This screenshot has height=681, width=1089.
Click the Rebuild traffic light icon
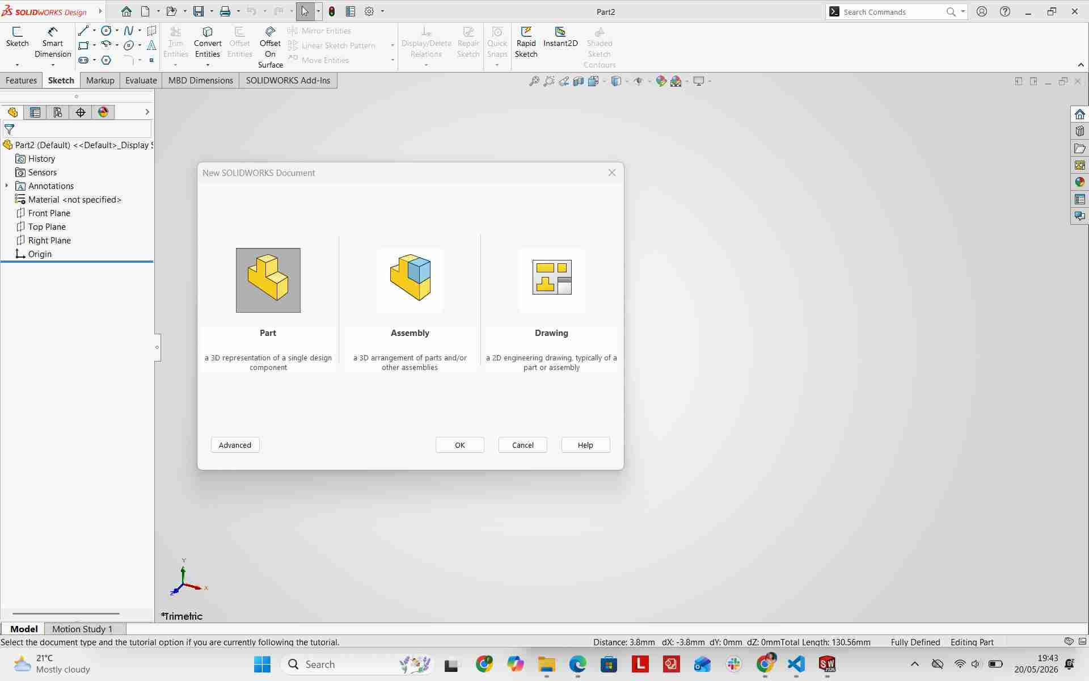pyautogui.click(x=332, y=11)
